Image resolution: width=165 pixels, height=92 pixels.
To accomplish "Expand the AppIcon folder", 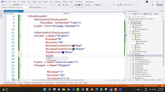I will pos(133,35).
